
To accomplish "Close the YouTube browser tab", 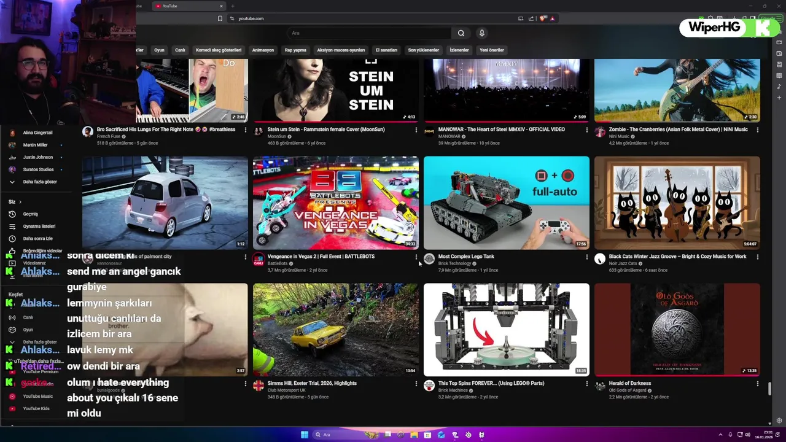I will [x=221, y=6].
